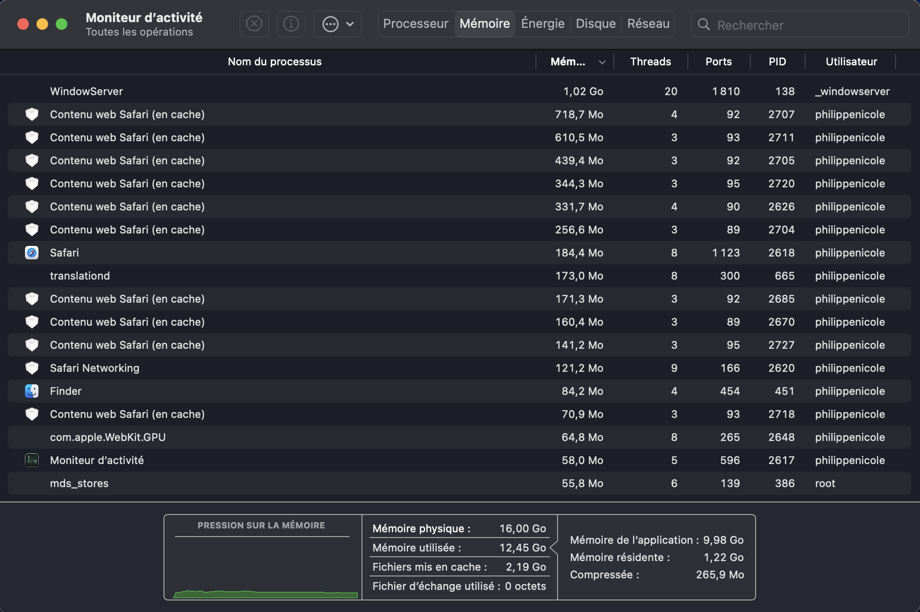Click the PID 2648 cell
The height and width of the screenshot is (612, 920).
pyautogui.click(x=781, y=437)
